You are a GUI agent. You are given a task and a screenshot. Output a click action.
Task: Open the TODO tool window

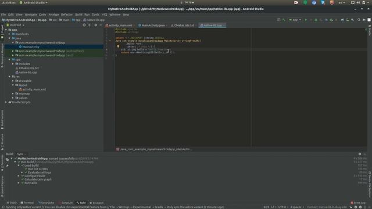pyautogui.click(x=12, y=203)
